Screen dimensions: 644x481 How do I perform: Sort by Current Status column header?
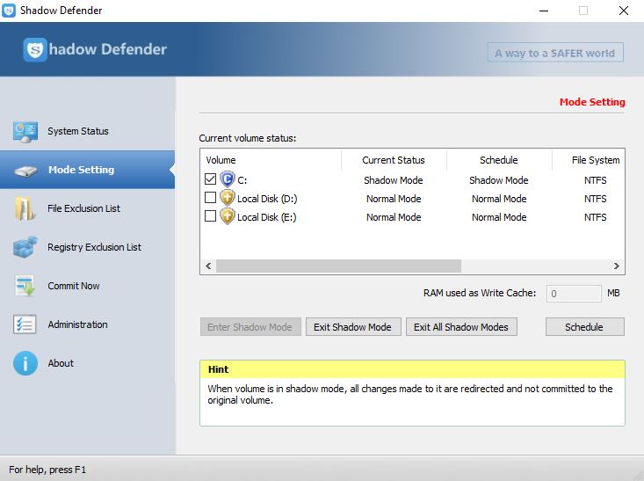tap(393, 160)
